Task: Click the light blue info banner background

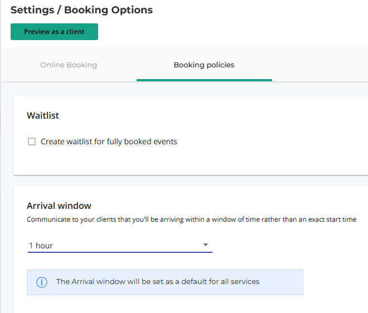Action: coord(282,282)
